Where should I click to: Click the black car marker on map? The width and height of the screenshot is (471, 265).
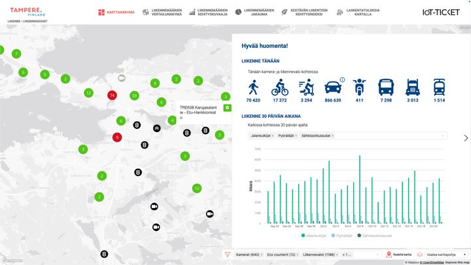coord(157,128)
